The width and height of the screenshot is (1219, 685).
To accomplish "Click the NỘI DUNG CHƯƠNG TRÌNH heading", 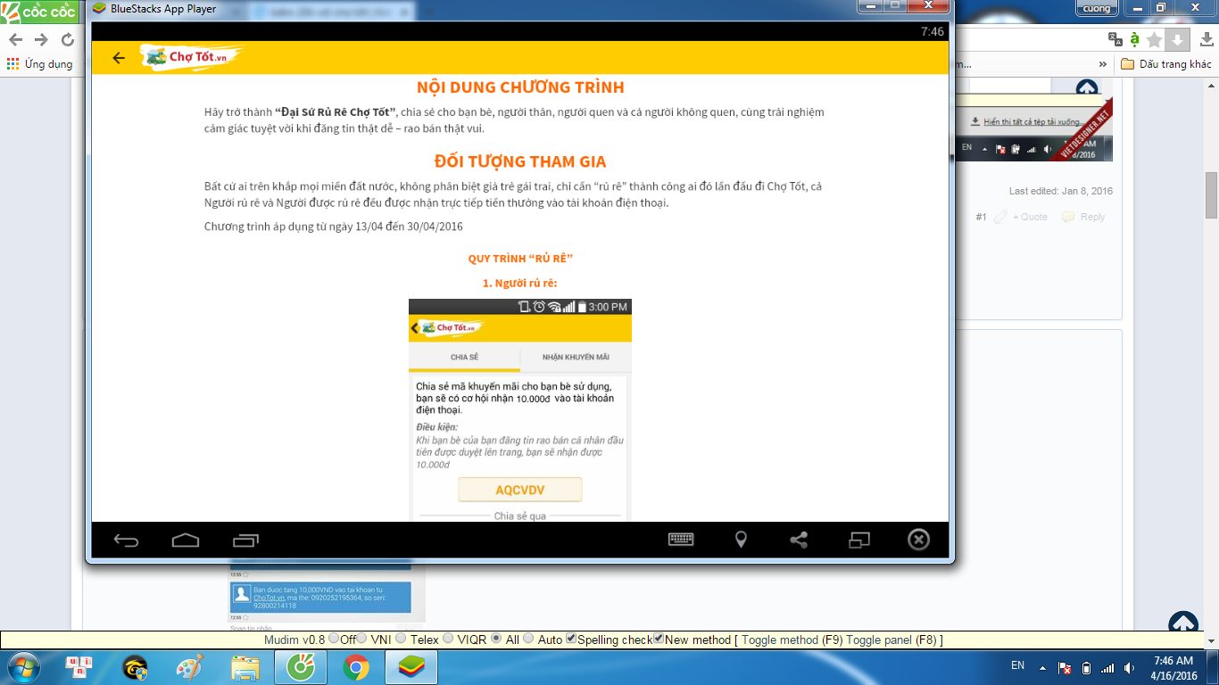I will coord(520,87).
